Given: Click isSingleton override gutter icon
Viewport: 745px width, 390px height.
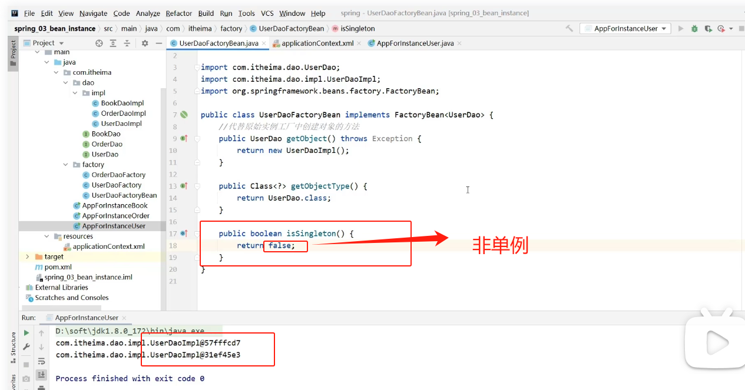Looking at the screenshot, I should (x=183, y=234).
